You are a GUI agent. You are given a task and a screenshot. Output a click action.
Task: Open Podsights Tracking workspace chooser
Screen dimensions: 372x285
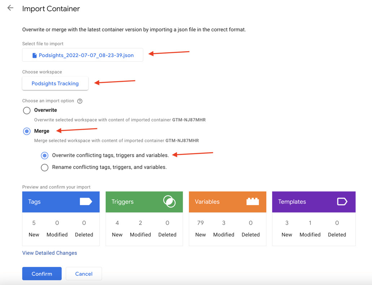point(55,84)
